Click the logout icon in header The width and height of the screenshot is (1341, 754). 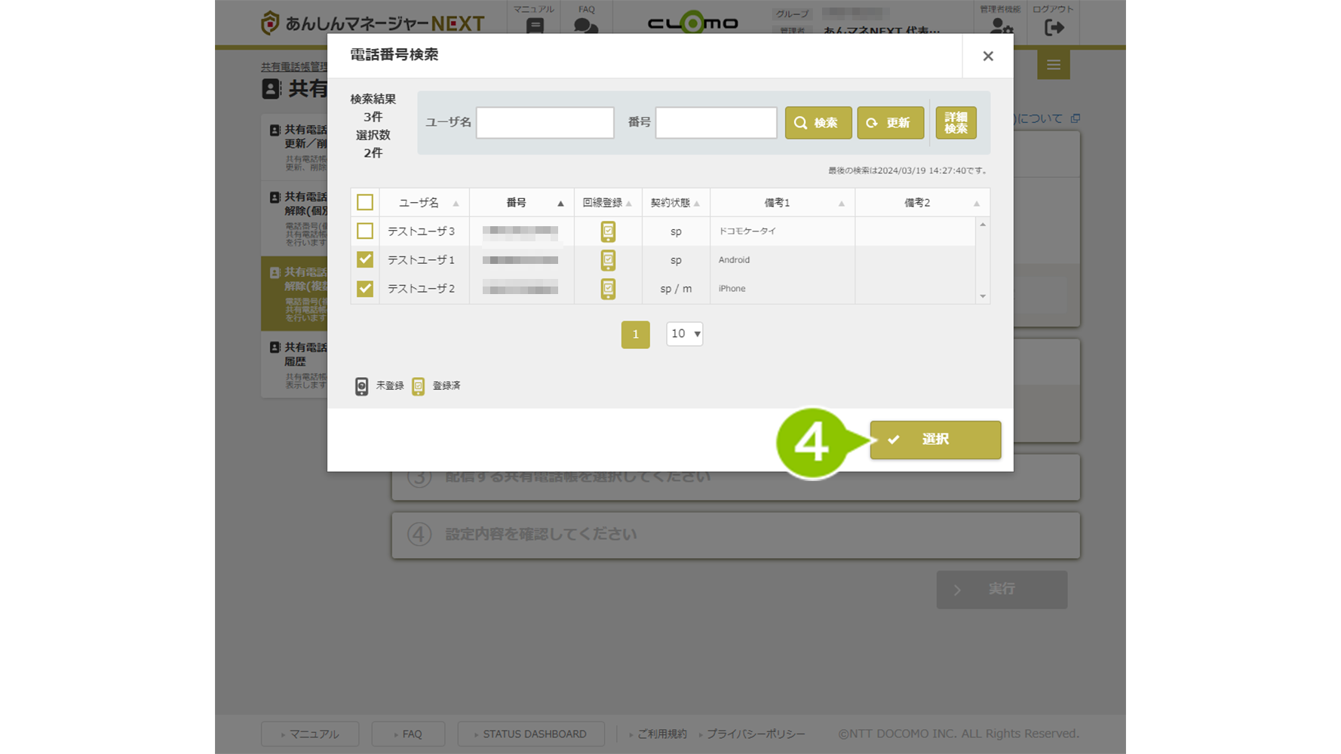tap(1054, 27)
